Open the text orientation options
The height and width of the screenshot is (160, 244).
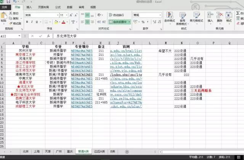click(100, 15)
